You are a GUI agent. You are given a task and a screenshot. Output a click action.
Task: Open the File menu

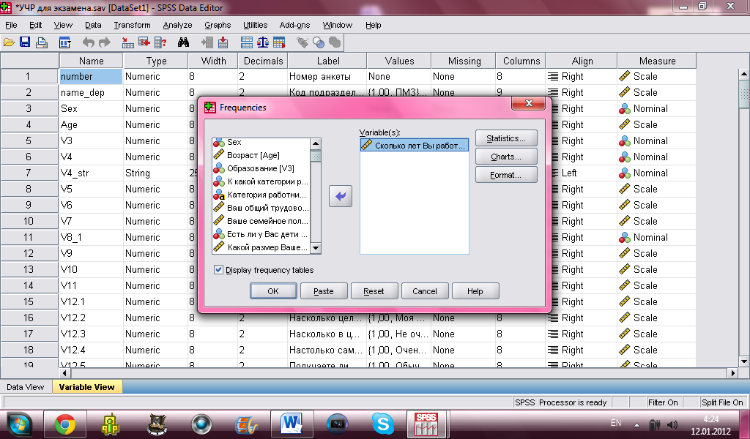(11, 26)
